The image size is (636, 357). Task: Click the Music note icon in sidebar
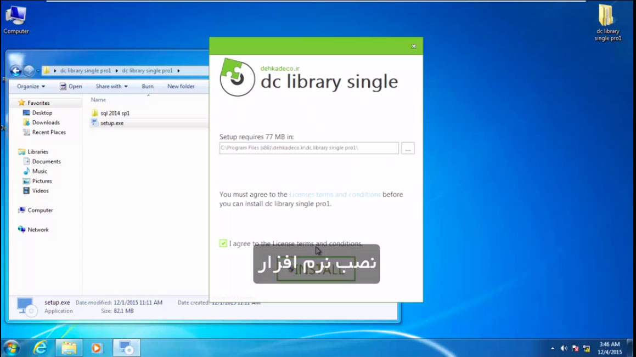click(x=26, y=171)
